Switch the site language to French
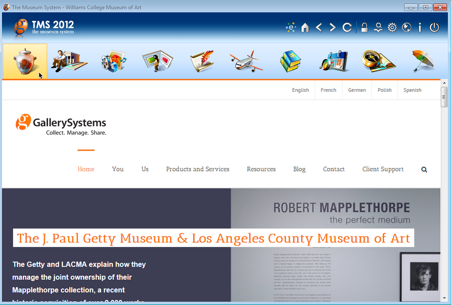This screenshot has width=451, height=305. [x=328, y=90]
